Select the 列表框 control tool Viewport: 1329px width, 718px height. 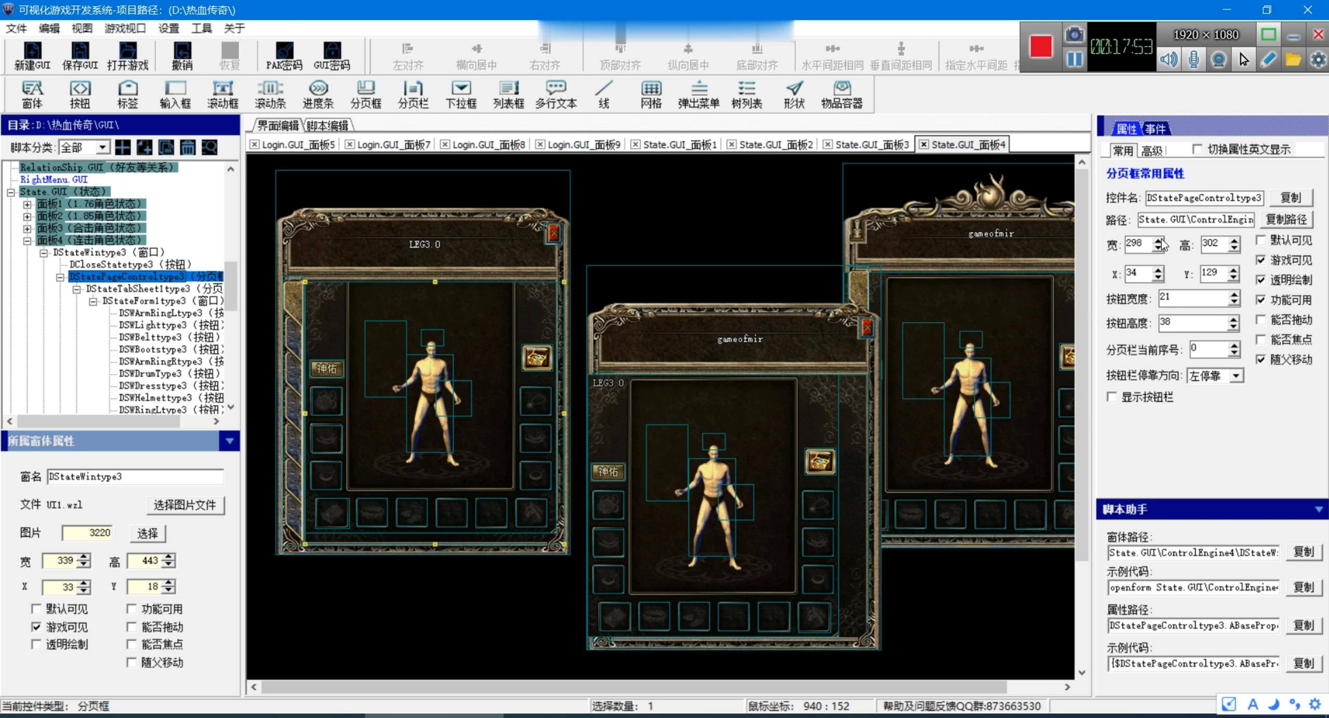pos(509,94)
